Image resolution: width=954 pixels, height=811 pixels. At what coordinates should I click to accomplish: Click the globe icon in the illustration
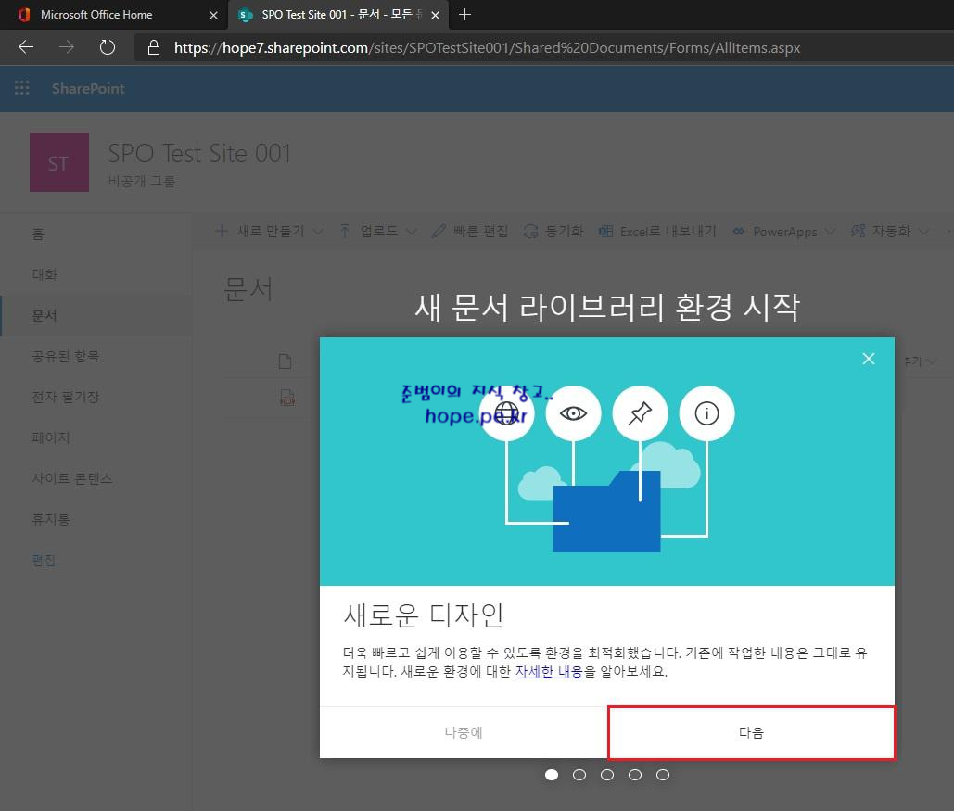click(506, 413)
